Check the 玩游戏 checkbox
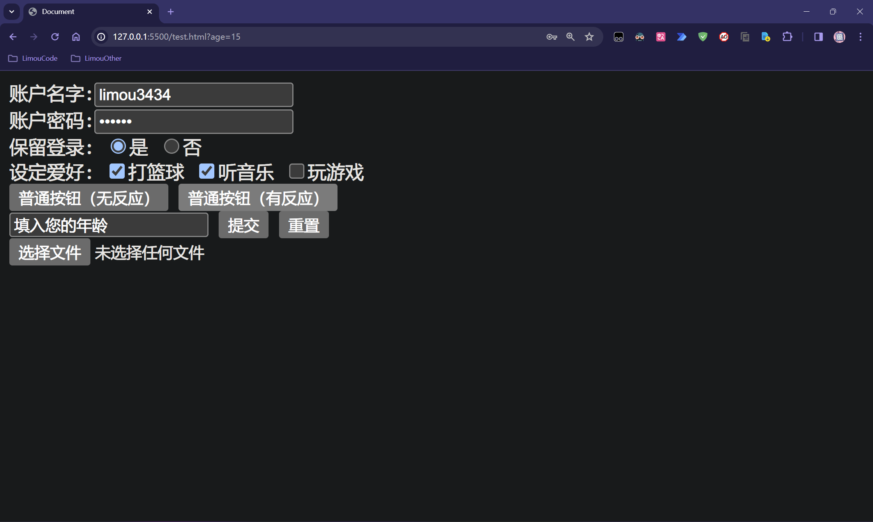The height and width of the screenshot is (522, 873). tap(297, 171)
